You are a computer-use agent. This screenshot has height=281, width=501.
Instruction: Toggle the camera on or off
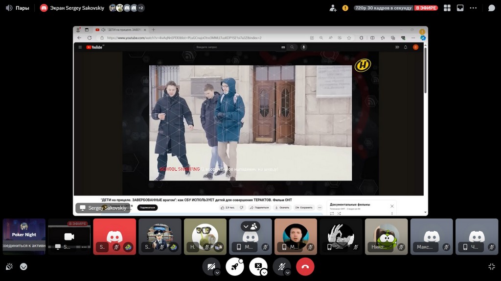click(x=210, y=266)
